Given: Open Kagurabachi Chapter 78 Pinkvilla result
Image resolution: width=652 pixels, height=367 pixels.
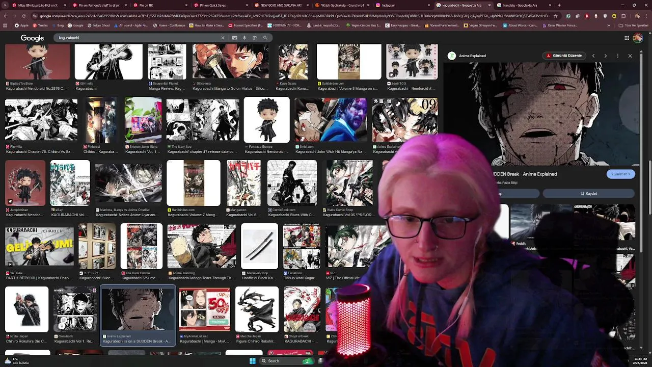Looking at the screenshot, I should pyautogui.click(x=41, y=126).
